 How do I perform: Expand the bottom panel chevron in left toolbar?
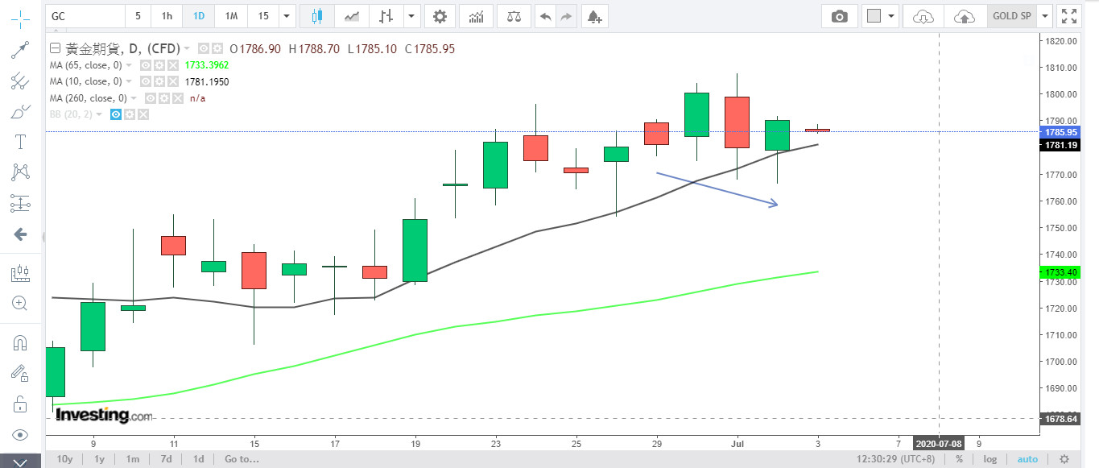[x=20, y=462]
